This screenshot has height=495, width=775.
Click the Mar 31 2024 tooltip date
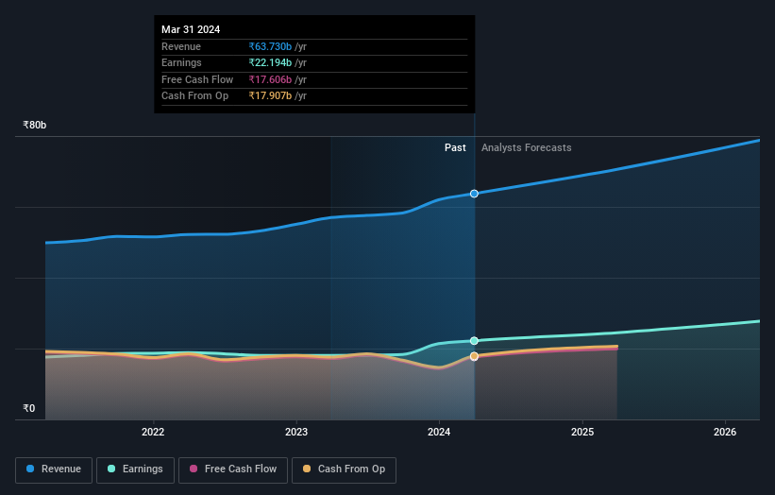point(191,29)
